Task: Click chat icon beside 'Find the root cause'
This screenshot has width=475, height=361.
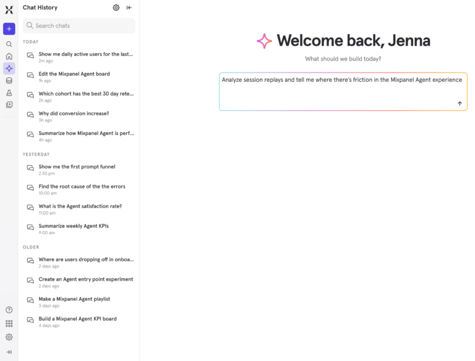Action: (x=30, y=188)
